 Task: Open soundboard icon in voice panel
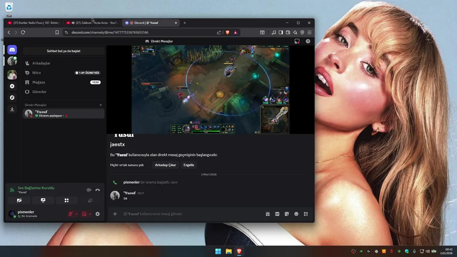point(90,200)
